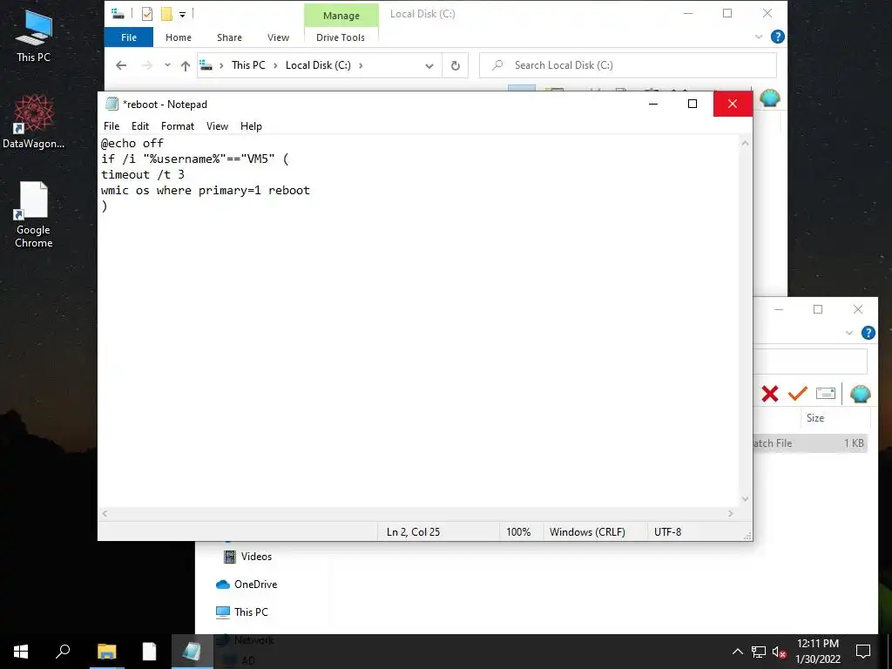Click the Properties icon in Explorer quick access toolbar
This screenshot has height=669, width=892.
point(146,14)
